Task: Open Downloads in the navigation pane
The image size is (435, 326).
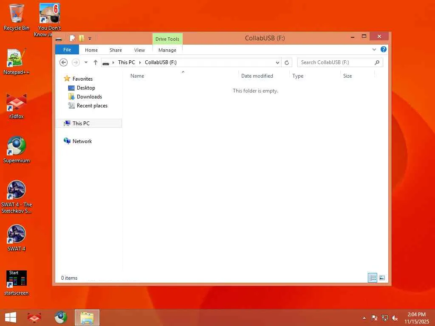Action: (x=89, y=96)
